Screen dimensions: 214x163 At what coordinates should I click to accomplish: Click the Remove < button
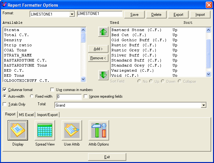click(x=98, y=58)
